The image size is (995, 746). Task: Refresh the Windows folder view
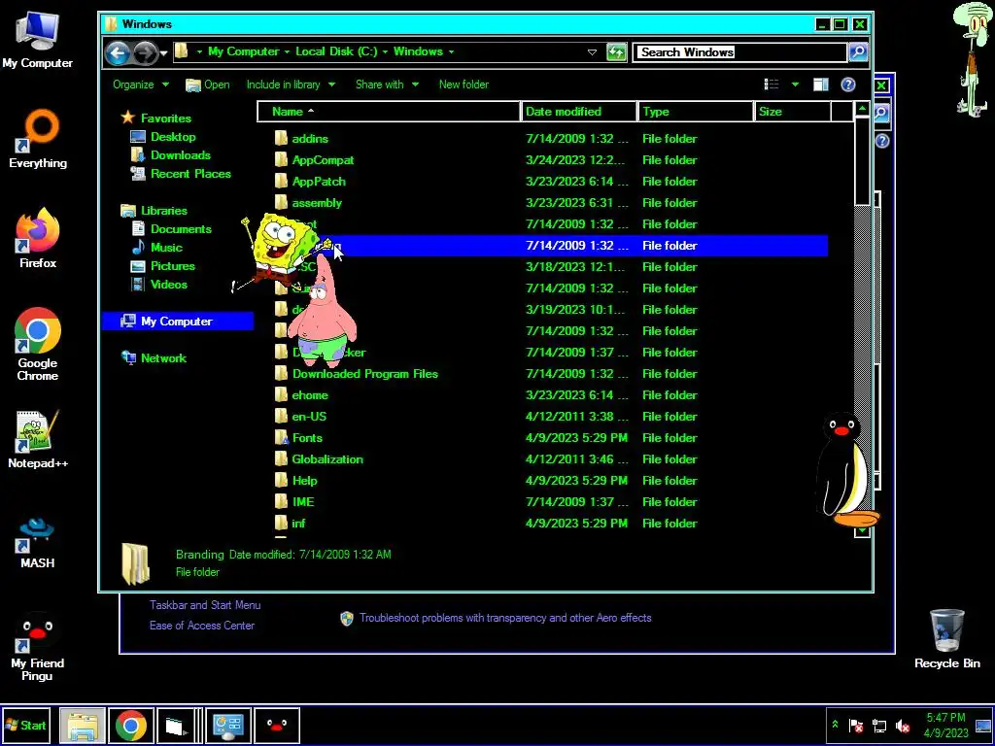[616, 52]
